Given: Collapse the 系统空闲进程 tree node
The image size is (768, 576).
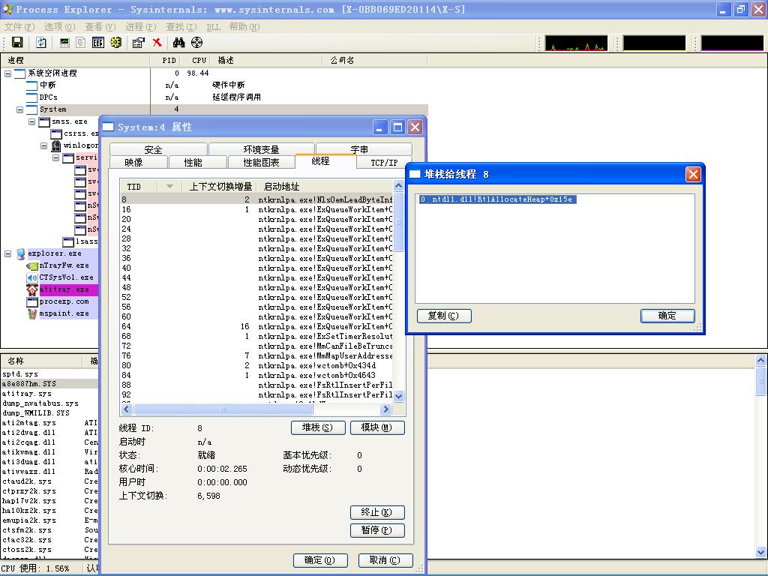Looking at the screenshot, I should [7, 73].
